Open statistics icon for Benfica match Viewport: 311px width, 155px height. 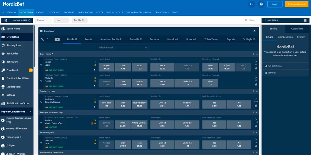point(256,126)
